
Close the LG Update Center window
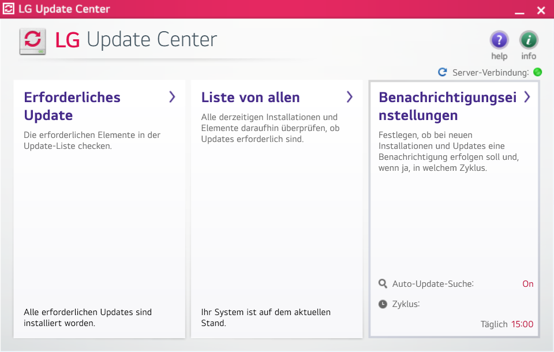click(x=541, y=10)
